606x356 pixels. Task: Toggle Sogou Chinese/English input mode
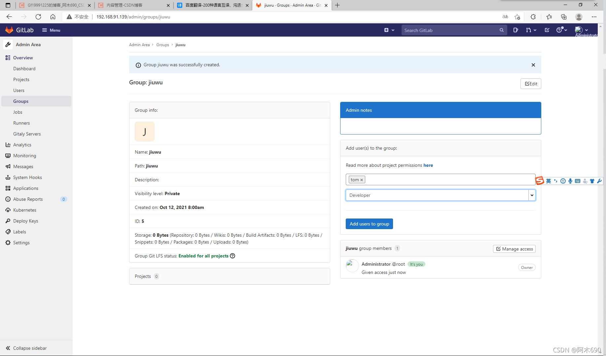[549, 181]
